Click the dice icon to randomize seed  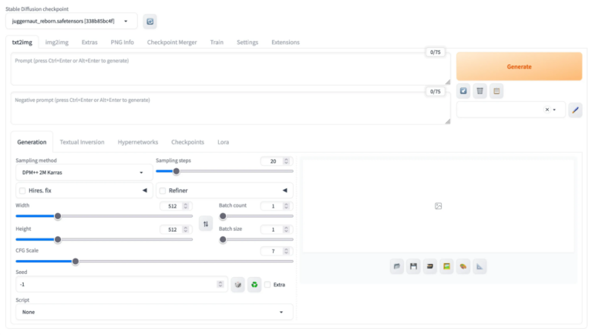[x=238, y=285]
